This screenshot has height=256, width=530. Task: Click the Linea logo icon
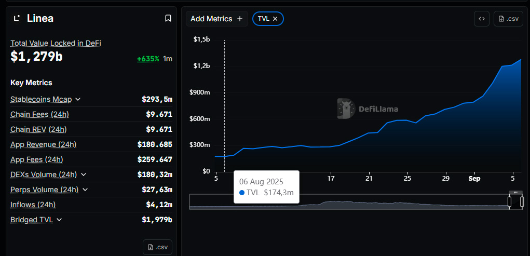[x=17, y=18]
